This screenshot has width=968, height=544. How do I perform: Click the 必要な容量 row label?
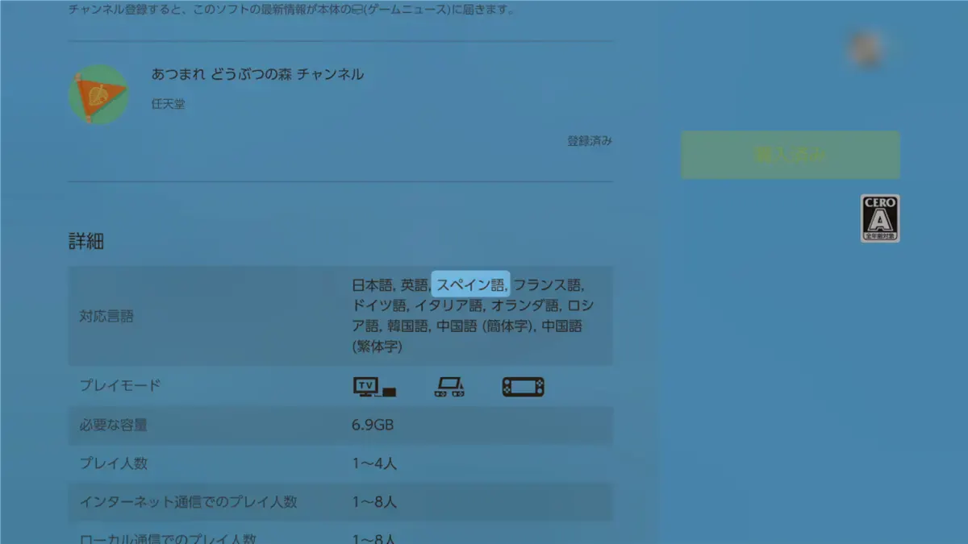[x=113, y=425]
